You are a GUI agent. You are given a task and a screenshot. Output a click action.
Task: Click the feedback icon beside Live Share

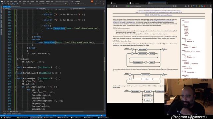(104, 4)
